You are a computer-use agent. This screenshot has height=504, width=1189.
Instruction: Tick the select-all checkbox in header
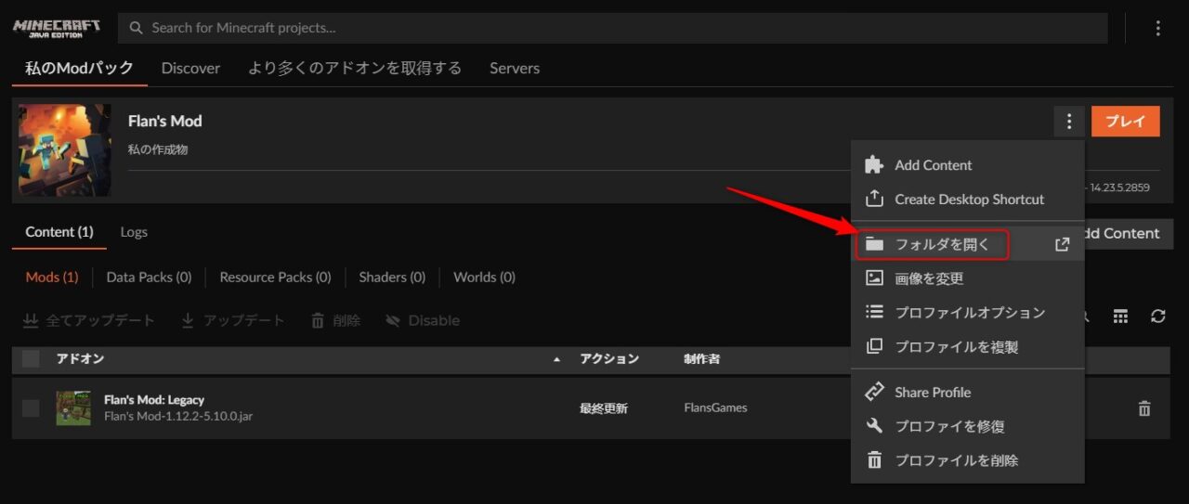31,359
